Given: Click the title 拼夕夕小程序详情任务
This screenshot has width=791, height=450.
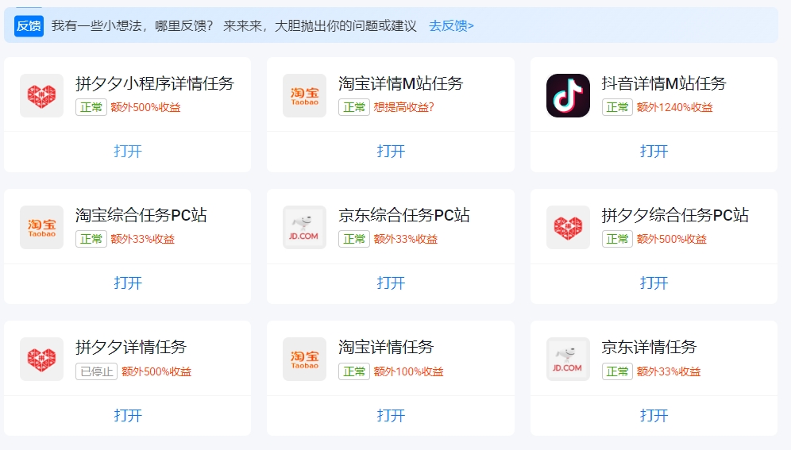Looking at the screenshot, I should tap(155, 83).
